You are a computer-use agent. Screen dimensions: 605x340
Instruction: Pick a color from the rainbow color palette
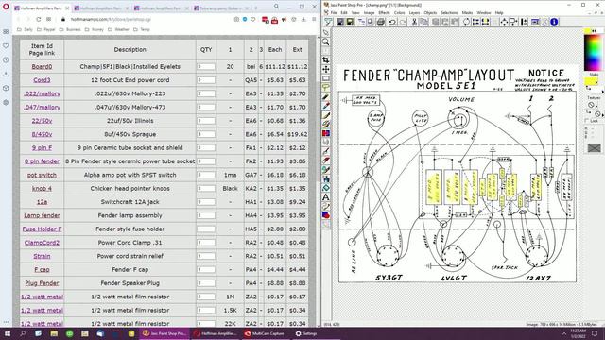coord(592,53)
